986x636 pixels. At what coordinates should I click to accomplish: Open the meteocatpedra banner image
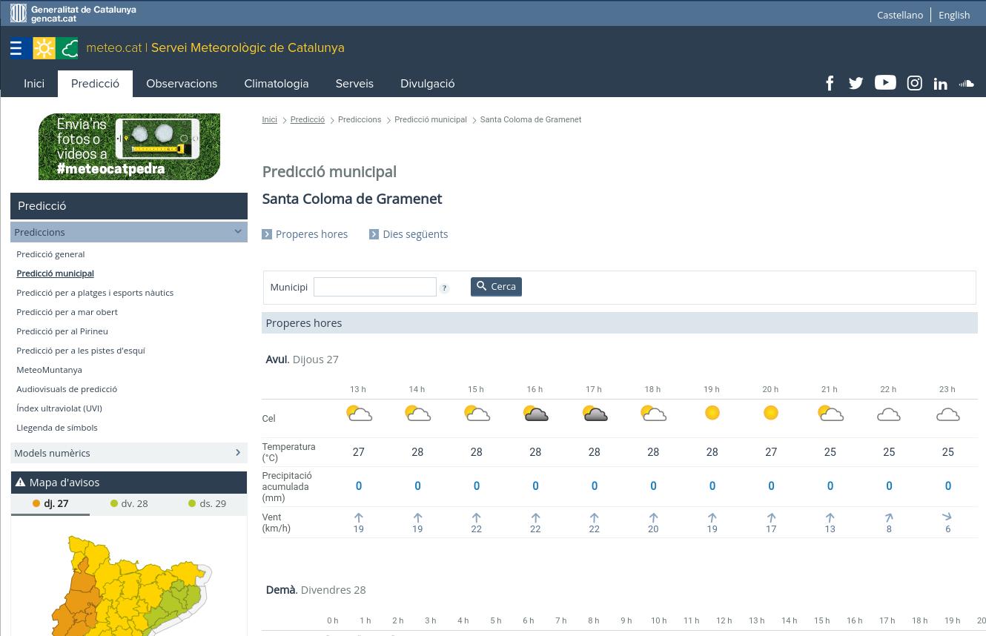point(129,147)
